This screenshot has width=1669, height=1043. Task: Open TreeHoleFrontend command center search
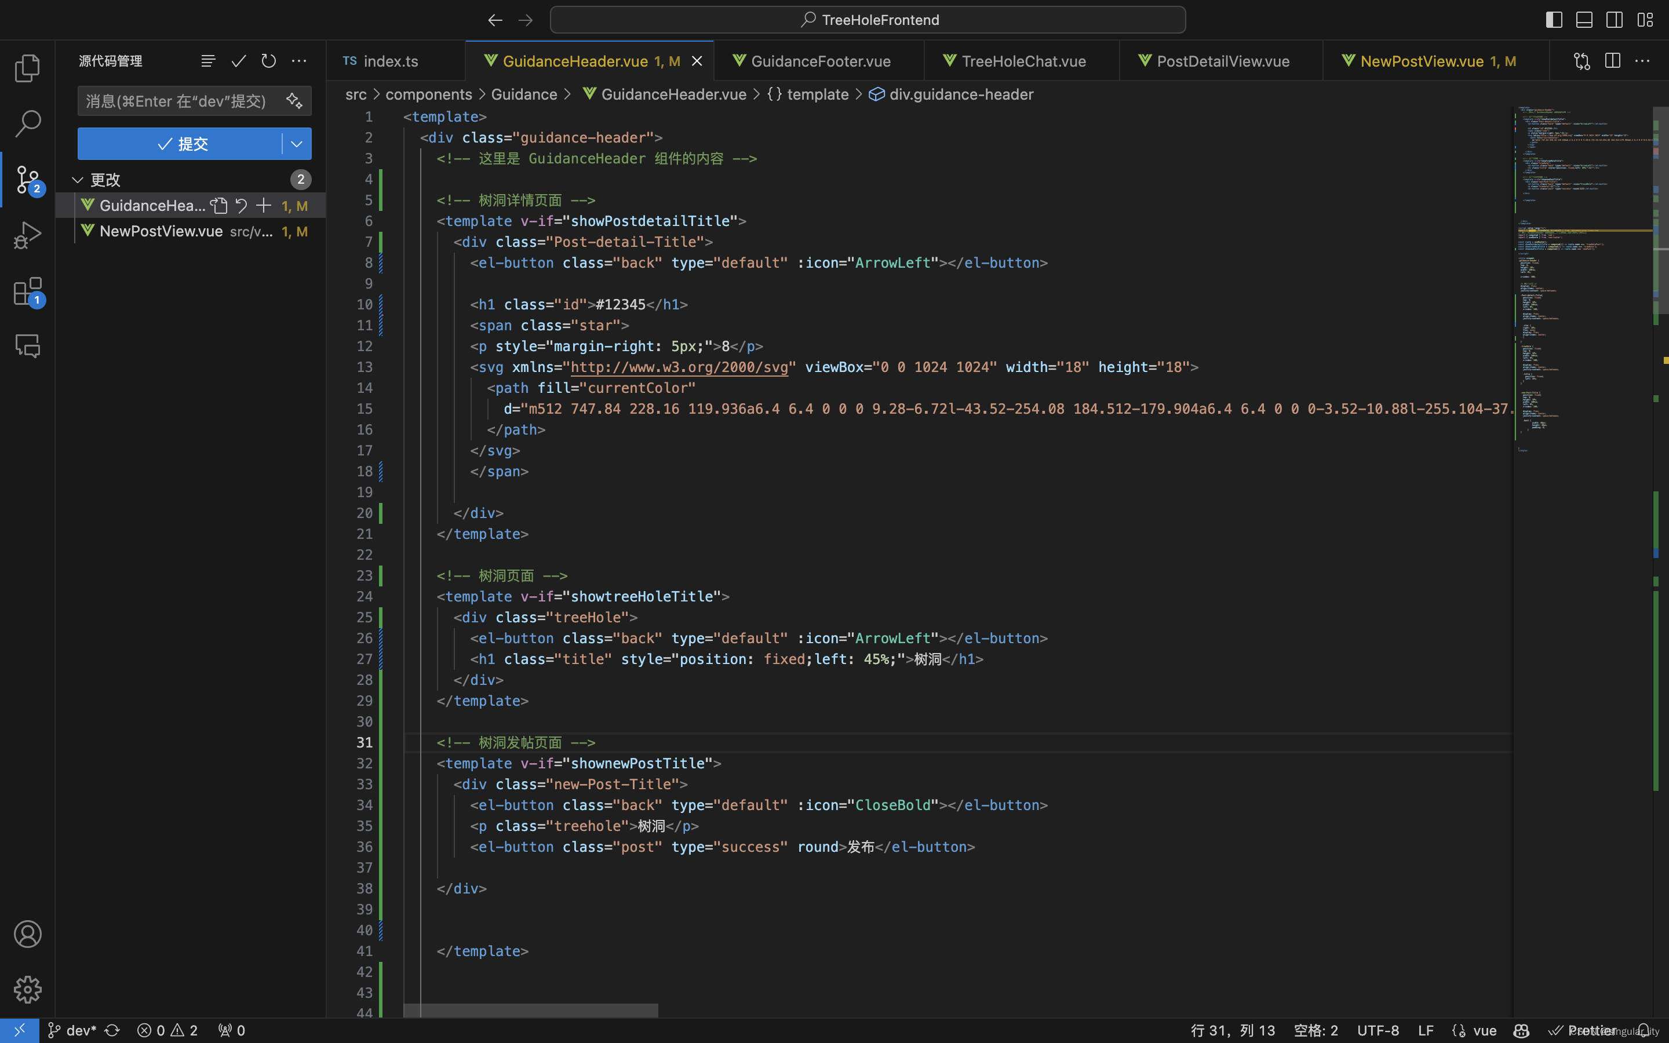pos(868,20)
